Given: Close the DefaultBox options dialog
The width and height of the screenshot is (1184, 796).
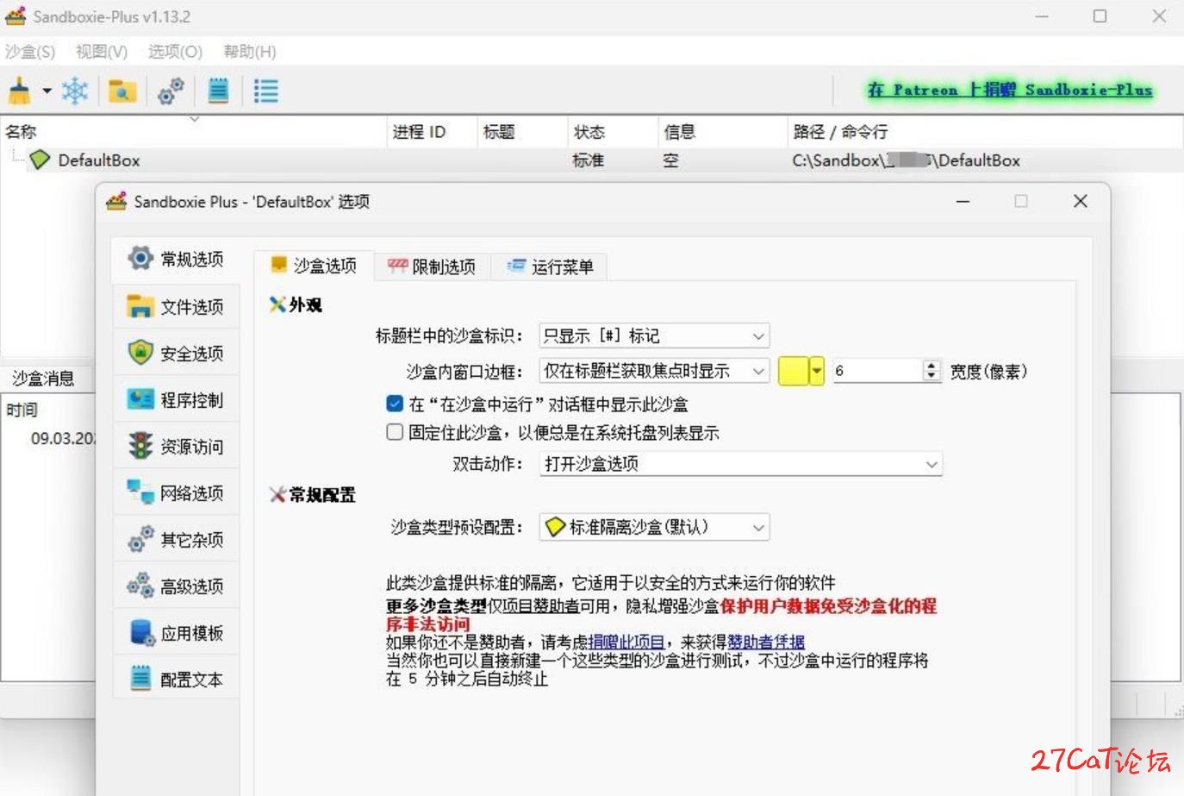Looking at the screenshot, I should [1081, 201].
